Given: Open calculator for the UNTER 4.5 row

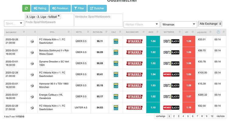Looking at the screenshot, I should pyautogui.click(x=116, y=108).
